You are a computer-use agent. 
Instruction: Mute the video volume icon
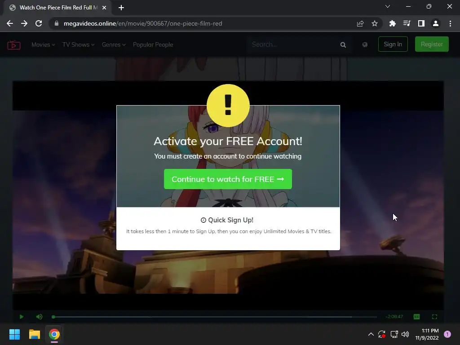39,317
